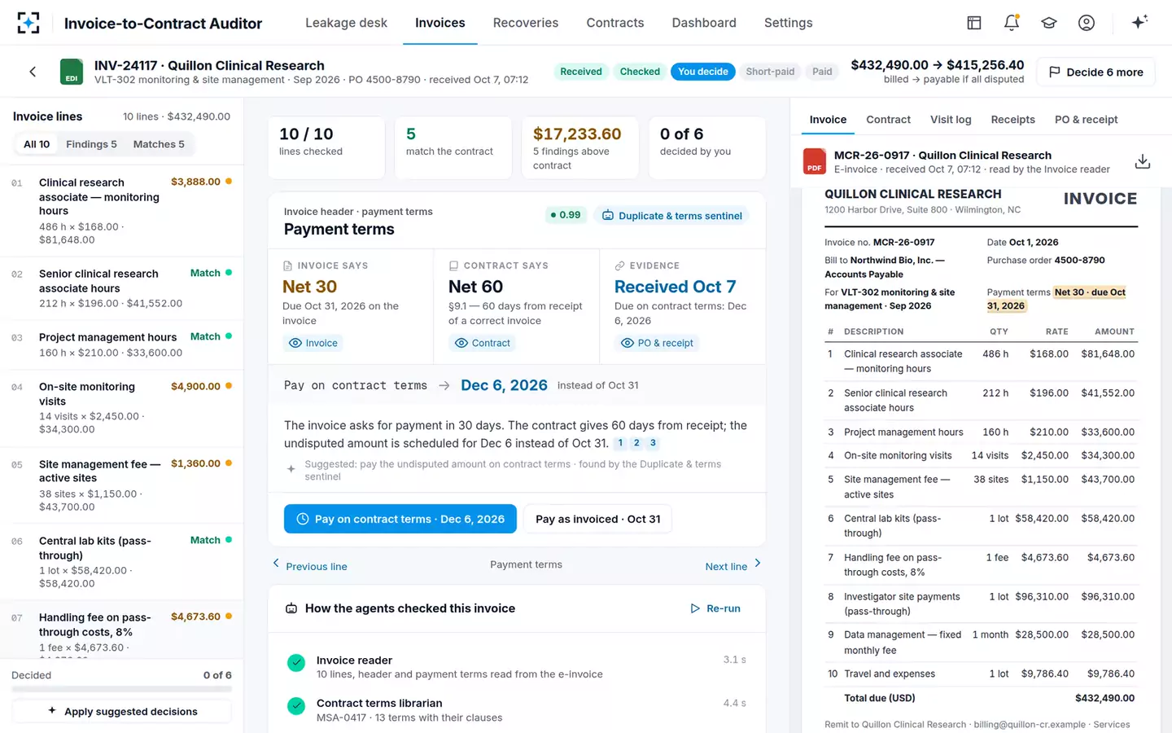The image size is (1172, 733).
Task: Click Decide 6 more button
Action: click(1095, 72)
